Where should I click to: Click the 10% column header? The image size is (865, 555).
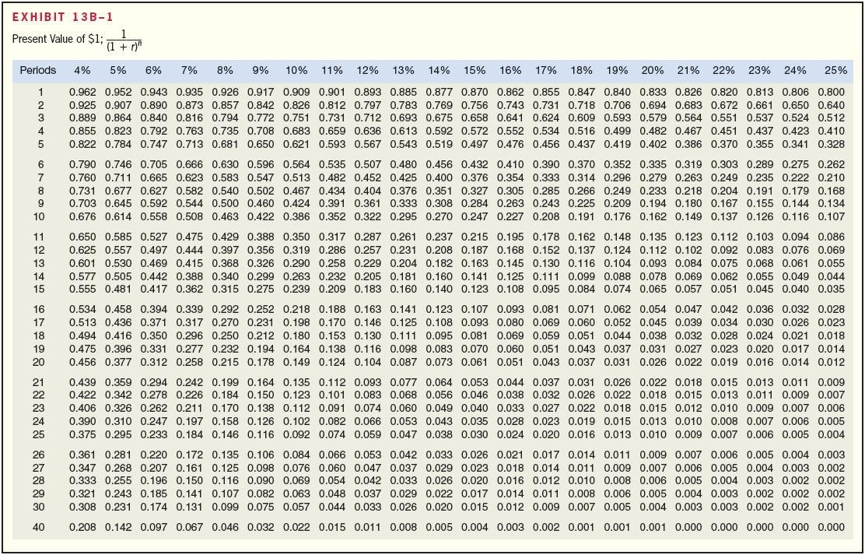pos(296,69)
